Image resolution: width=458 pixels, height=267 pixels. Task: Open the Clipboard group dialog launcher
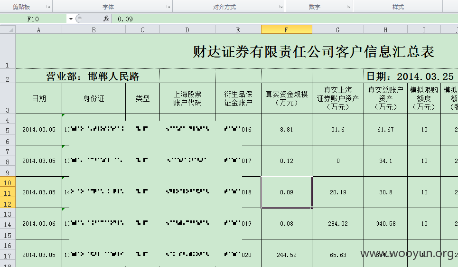pyautogui.click(x=48, y=7)
